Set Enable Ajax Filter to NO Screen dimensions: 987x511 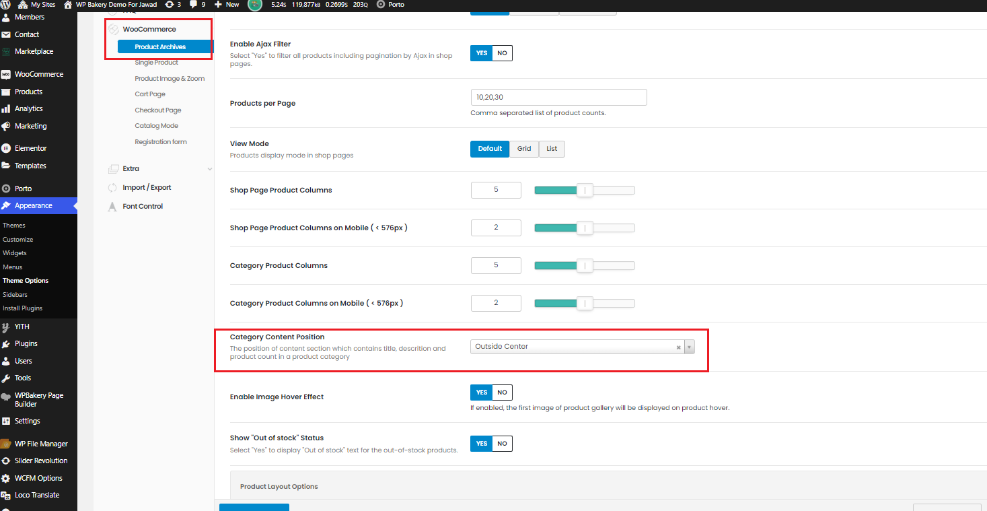point(502,53)
